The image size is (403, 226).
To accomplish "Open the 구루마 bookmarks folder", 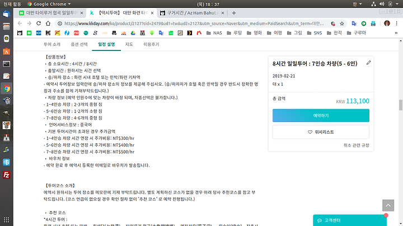I will tap(356, 33).
